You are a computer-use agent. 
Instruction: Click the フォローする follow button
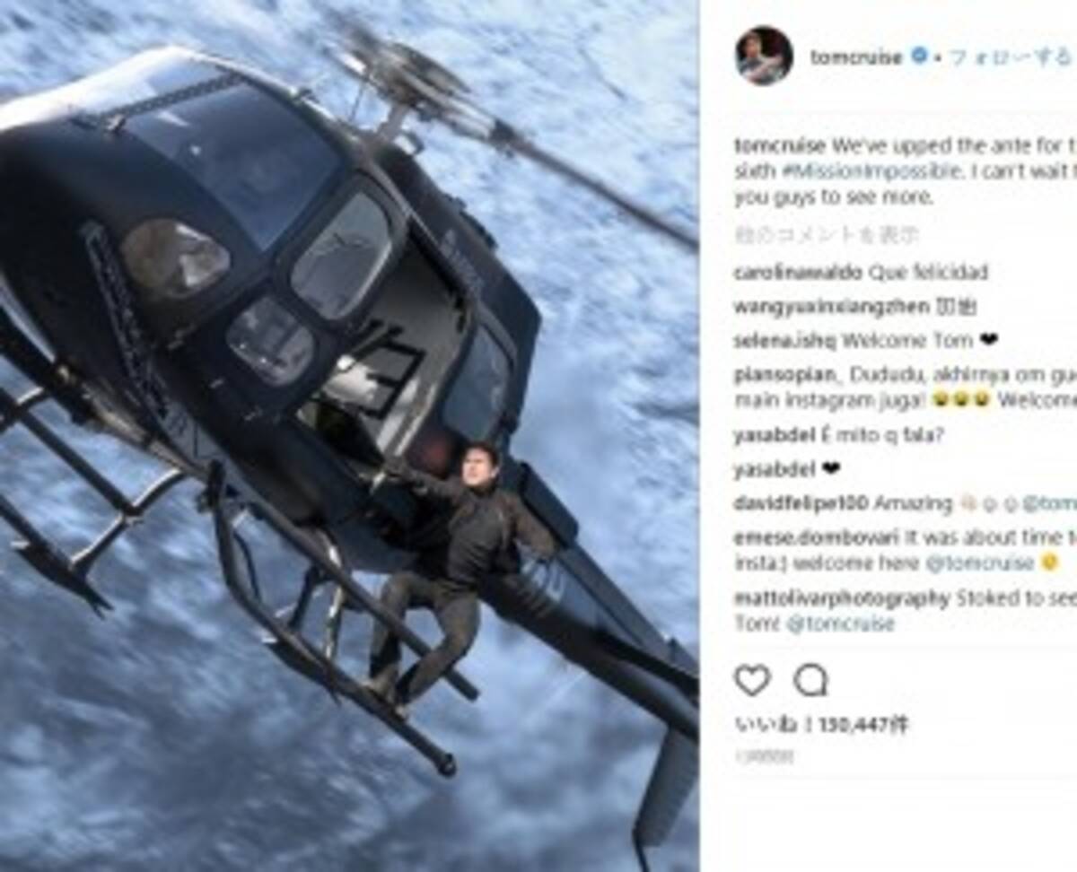[x=1011, y=57]
